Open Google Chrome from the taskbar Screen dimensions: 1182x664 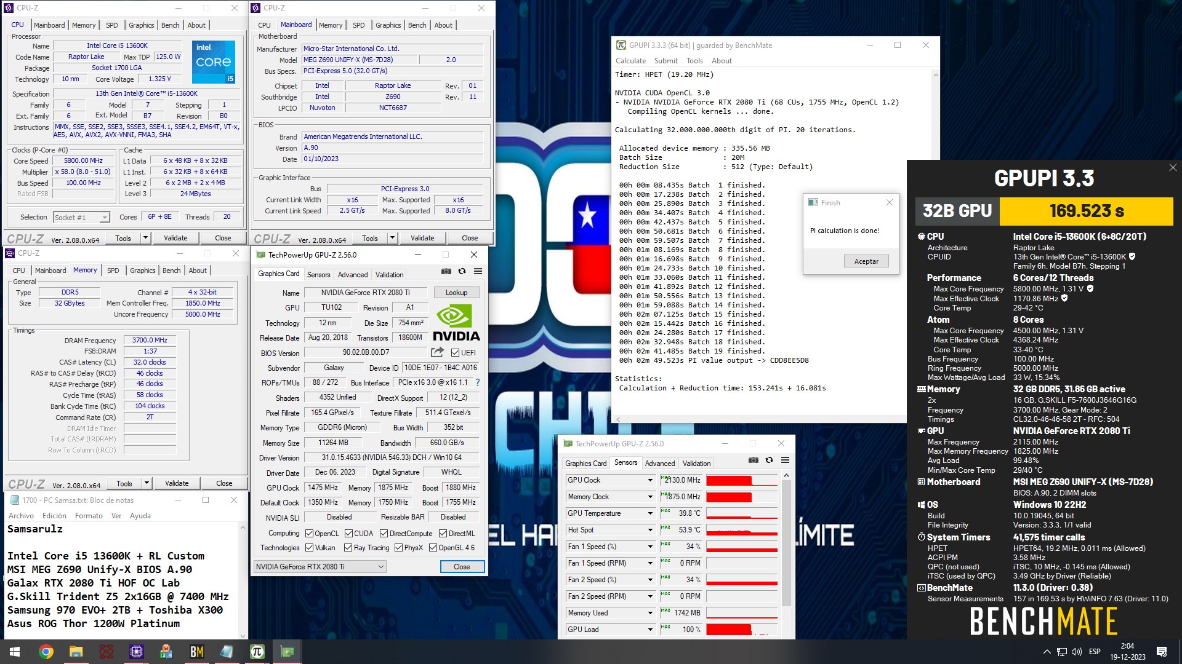(x=46, y=652)
